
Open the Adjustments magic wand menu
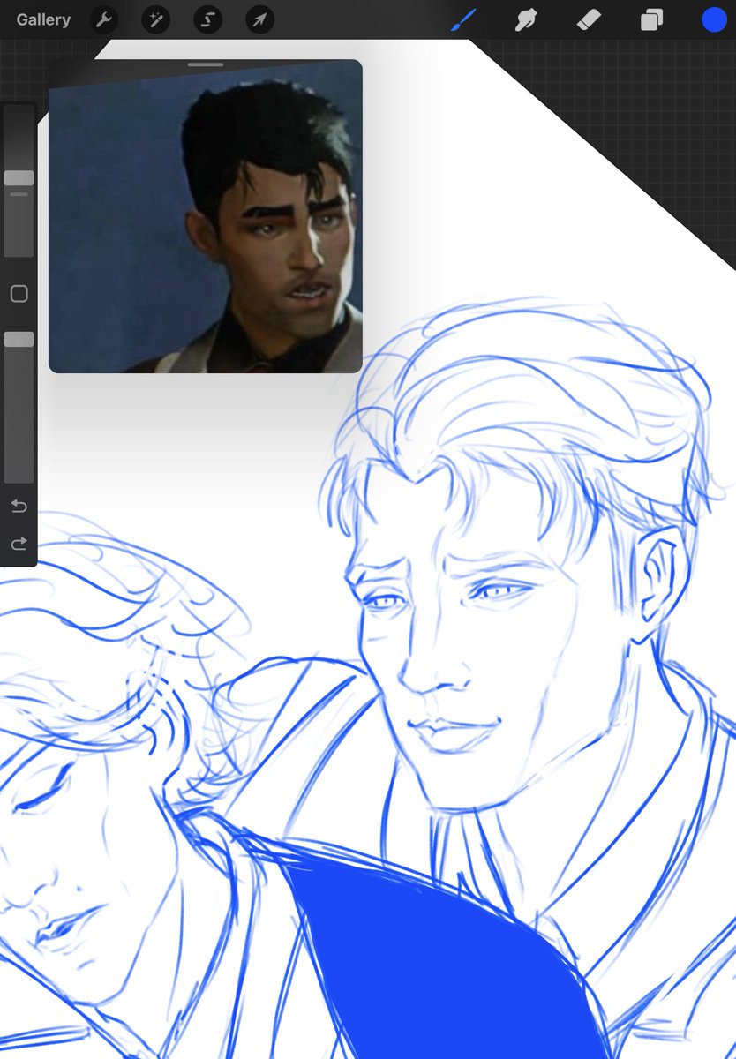coord(156,19)
